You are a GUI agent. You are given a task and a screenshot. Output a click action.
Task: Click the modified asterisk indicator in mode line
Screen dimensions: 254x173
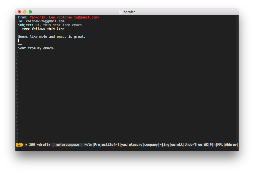click(26, 145)
